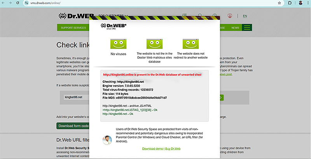Image resolution: width=311 pixels, height=159 pixels.
Task: Click 'Total virus-finding records: 12236572' text
Action: point(128,90)
